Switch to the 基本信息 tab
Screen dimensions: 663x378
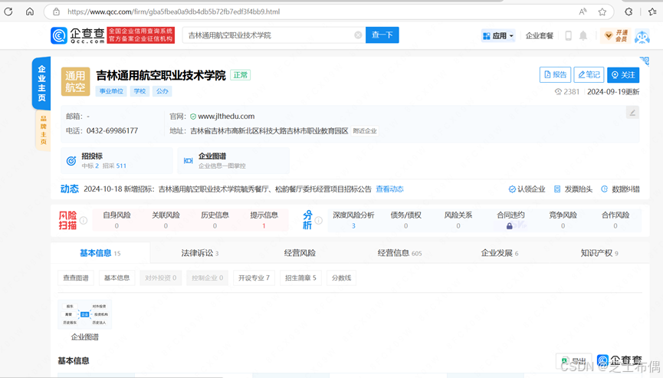[100, 253]
